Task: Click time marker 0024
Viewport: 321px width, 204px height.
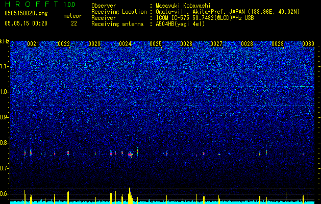Action: click(125, 44)
